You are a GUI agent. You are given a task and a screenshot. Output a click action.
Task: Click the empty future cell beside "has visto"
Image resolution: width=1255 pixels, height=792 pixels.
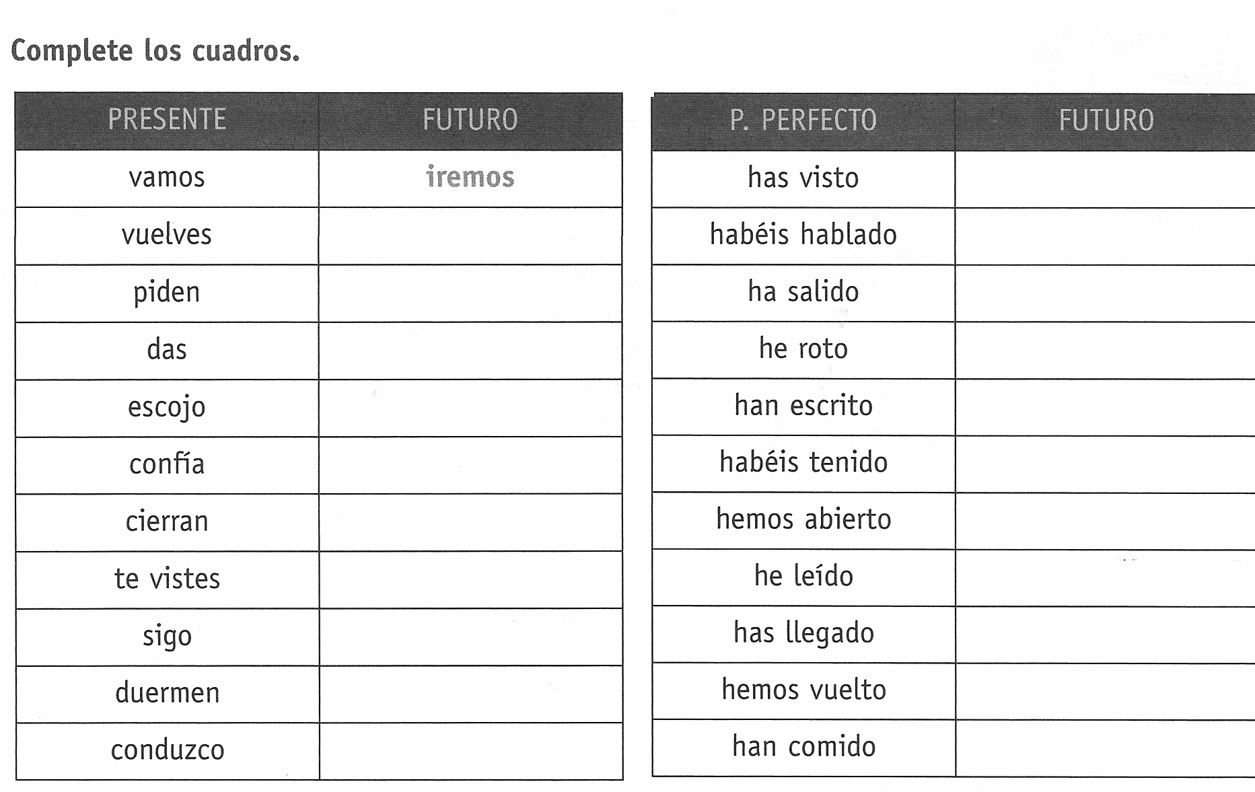1106,179
